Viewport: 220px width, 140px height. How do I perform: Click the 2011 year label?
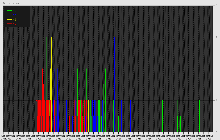[x=59, y=139]
